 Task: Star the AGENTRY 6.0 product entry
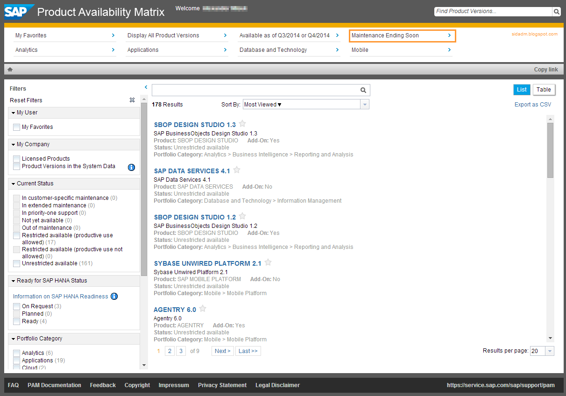(202, 308)
